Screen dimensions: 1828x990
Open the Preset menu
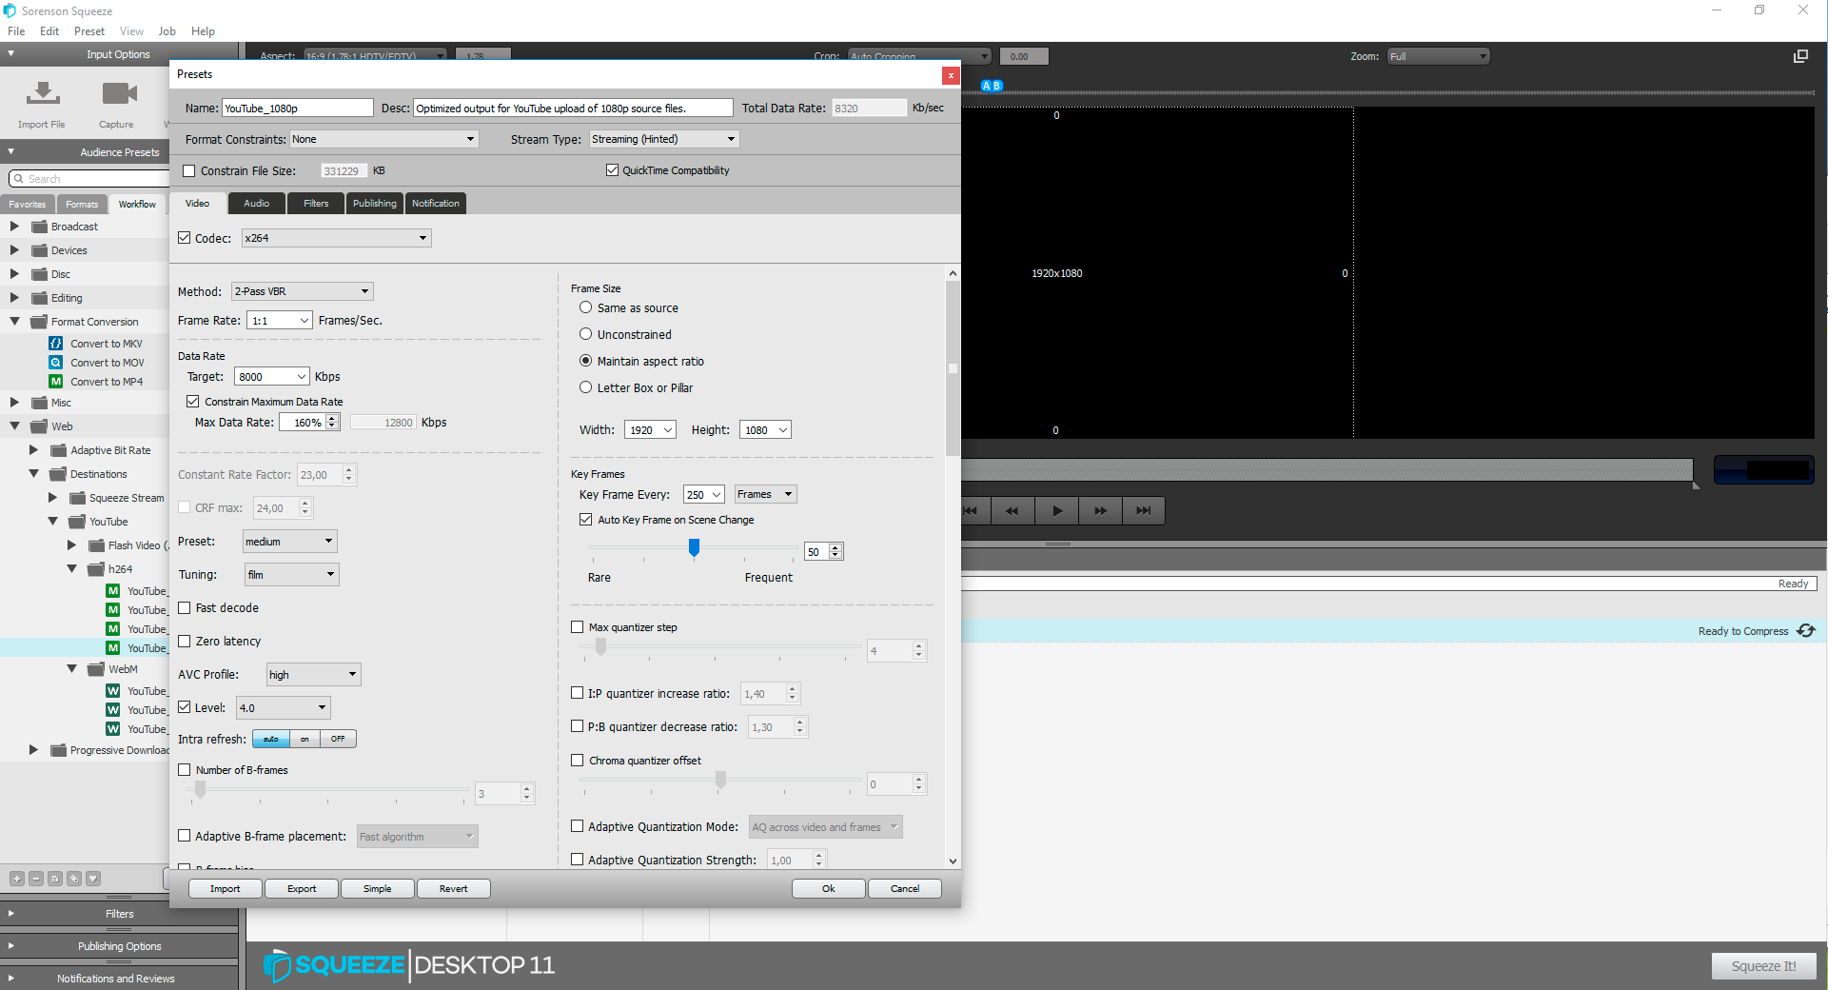88,31
